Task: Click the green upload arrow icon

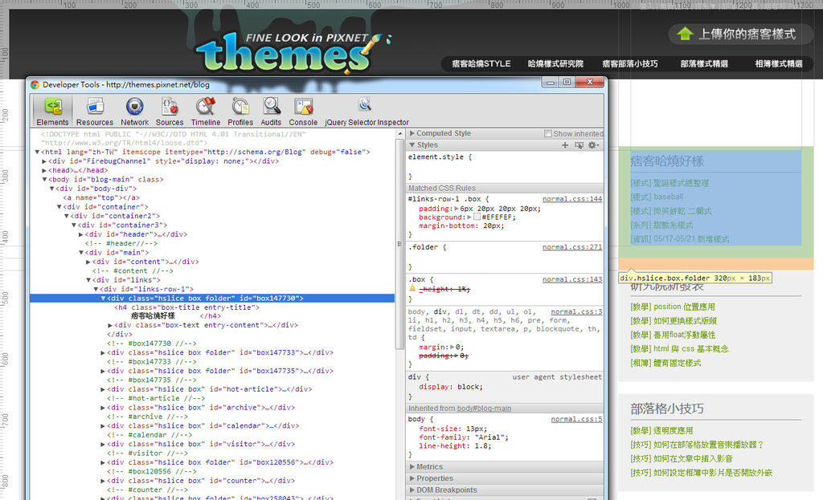Action: pos(685,34)
